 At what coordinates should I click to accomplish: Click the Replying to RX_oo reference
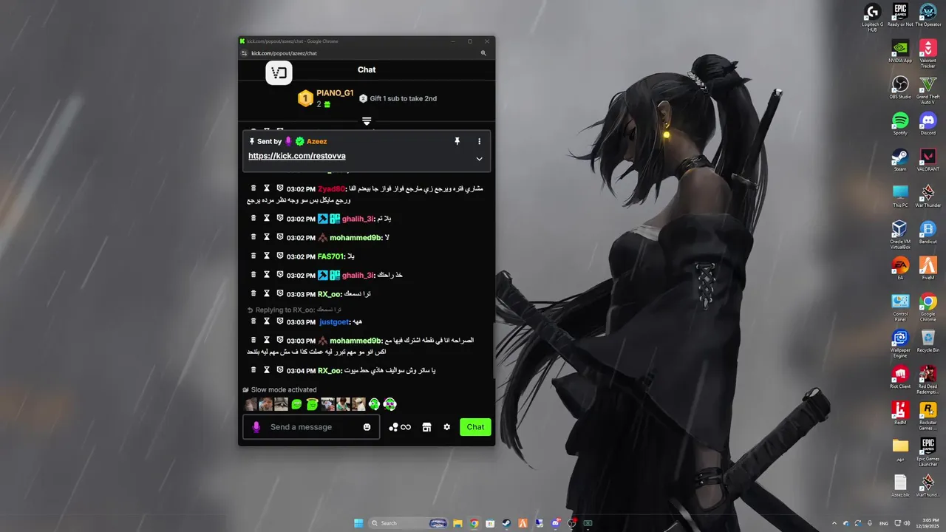[294, 310]
